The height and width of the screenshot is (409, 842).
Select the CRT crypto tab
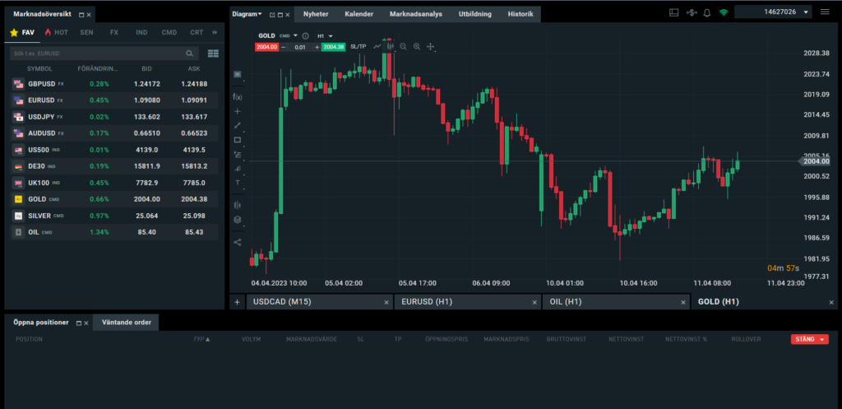(197, 32)
